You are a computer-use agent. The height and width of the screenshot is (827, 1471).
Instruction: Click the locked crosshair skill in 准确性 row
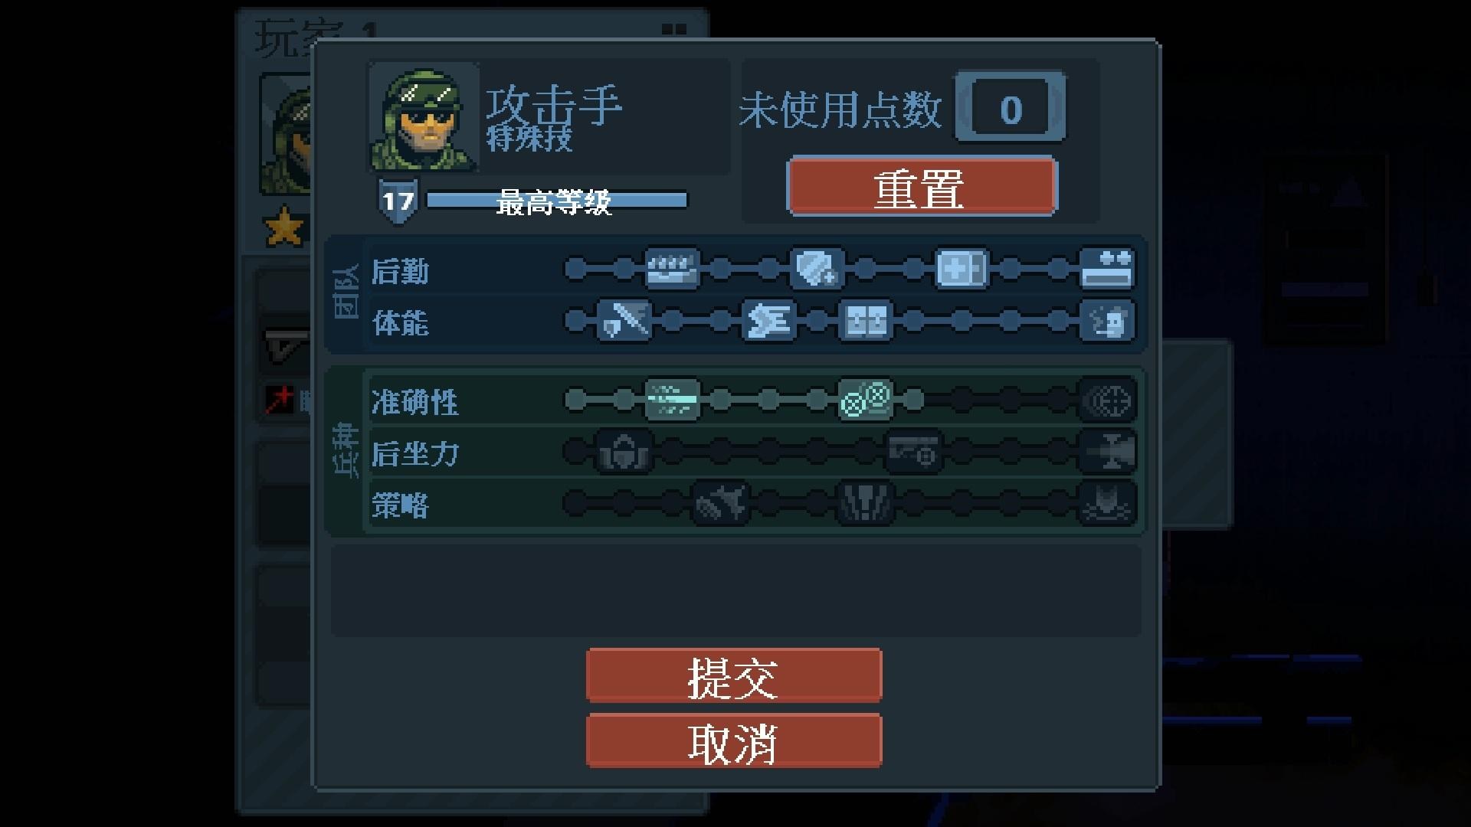tap(1107, 400)
